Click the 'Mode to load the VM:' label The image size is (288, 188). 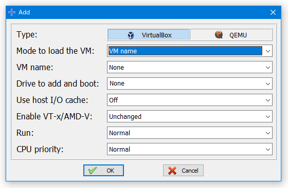[56, 51]
